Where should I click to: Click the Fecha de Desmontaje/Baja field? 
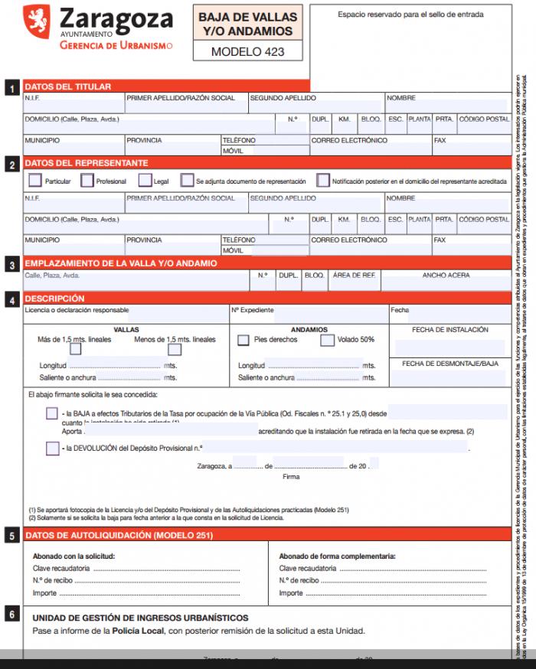pos(449,377)
